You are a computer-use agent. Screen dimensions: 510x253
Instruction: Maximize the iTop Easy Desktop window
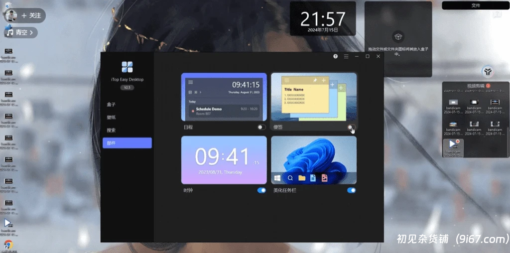pos(368,56)
